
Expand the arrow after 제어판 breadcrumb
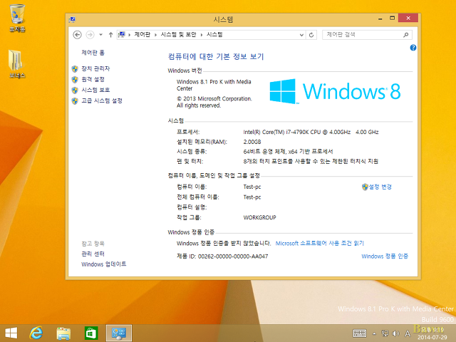(155, 35)
